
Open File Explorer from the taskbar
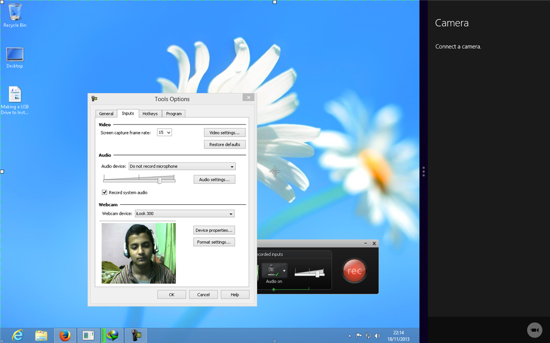pyautogui.click(x=41, y=335)
